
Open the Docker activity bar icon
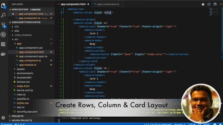(3, 54)
